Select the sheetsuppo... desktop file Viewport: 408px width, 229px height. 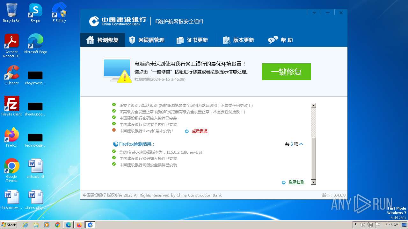[35, 109]
